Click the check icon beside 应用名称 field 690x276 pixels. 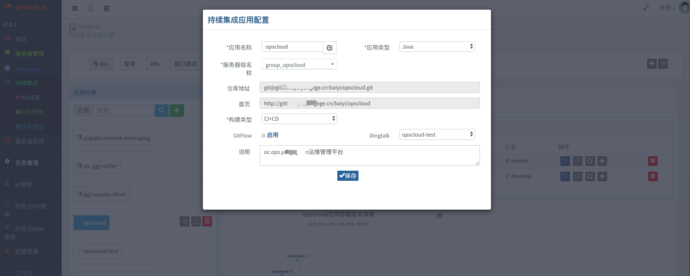pyautogui.click(x=330, y=47)
